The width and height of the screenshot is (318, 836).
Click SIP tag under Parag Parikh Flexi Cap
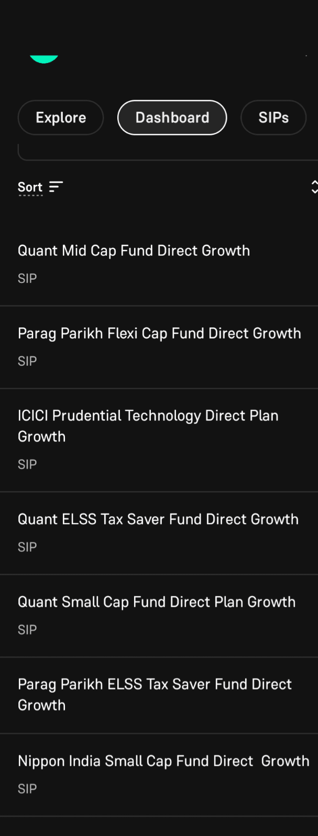pos(27,361)
